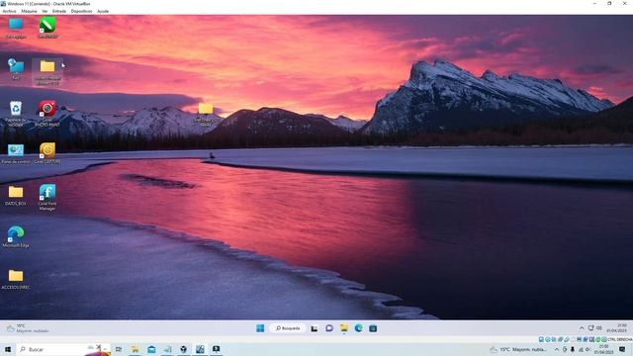Open the host notification center icon
Viewport: 633px width, 356px height.
[x=622, y=349]
